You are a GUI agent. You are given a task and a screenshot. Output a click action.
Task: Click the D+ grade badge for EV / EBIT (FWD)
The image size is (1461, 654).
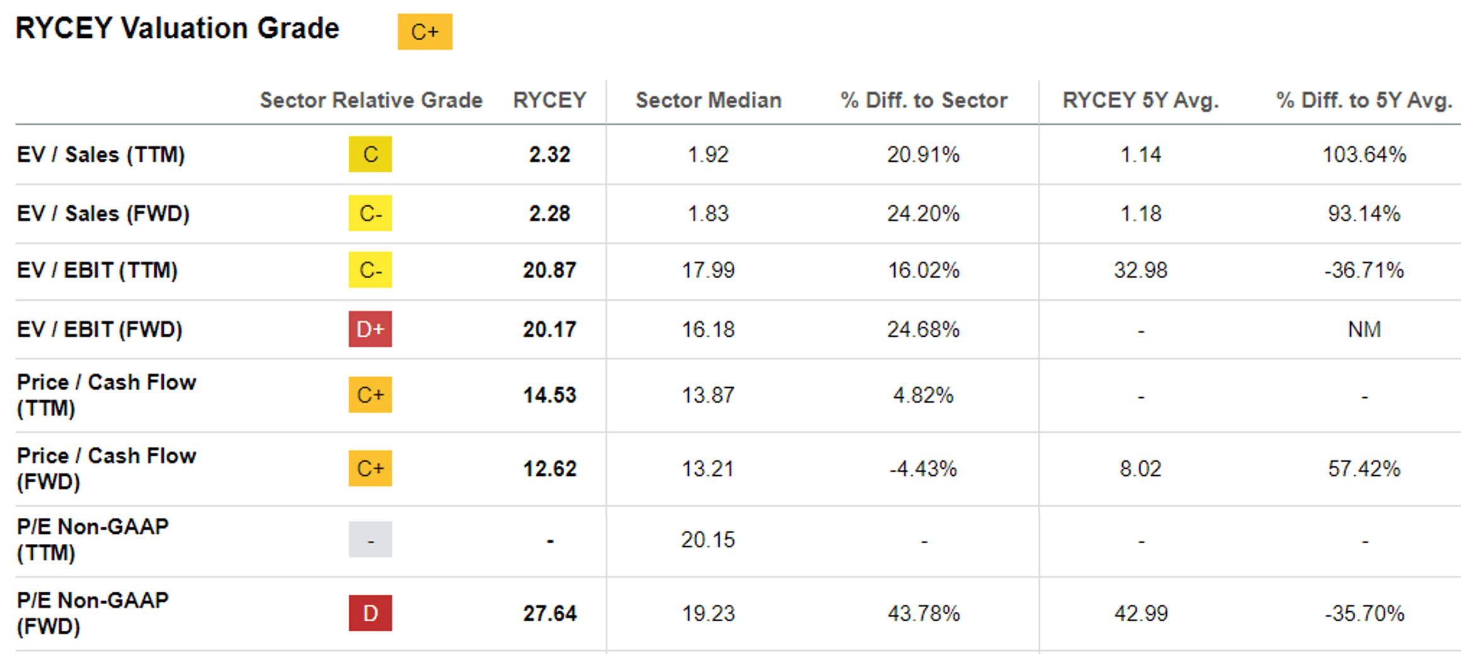370,329
